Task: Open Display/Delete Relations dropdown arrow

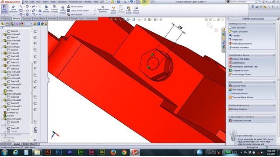Action: [103, 15]
